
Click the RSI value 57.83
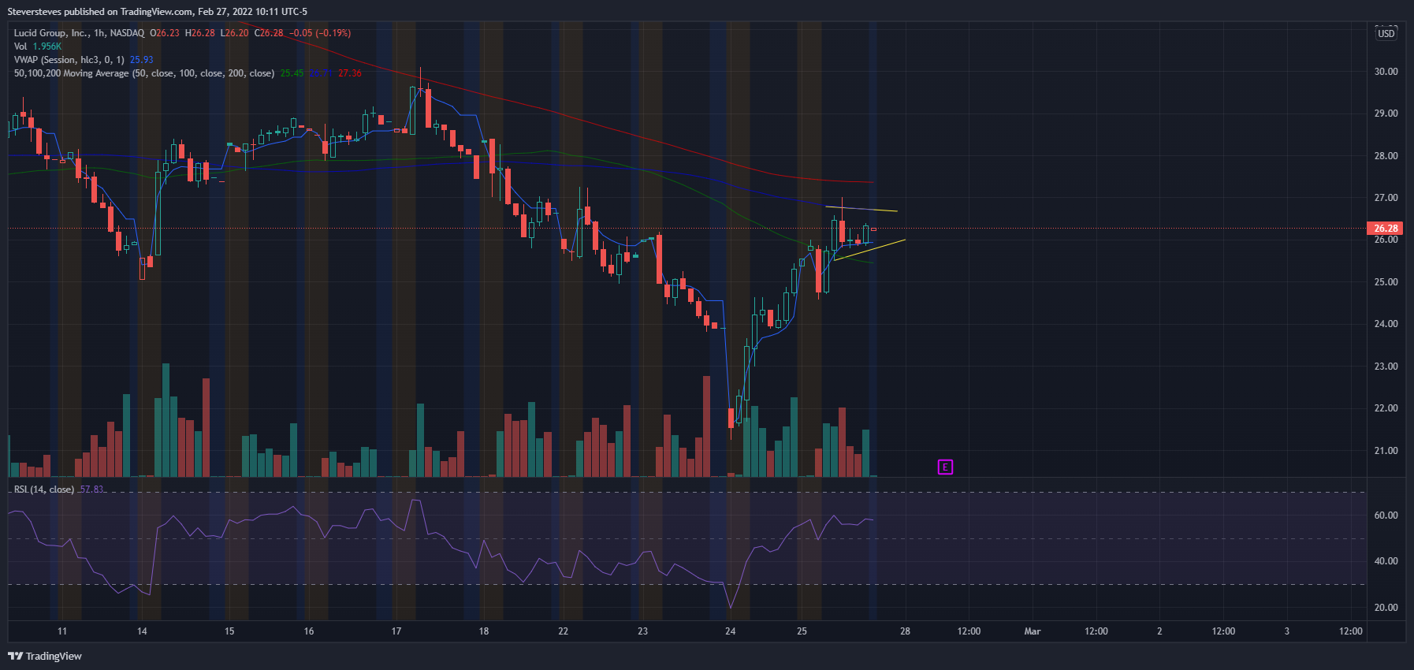91,489
